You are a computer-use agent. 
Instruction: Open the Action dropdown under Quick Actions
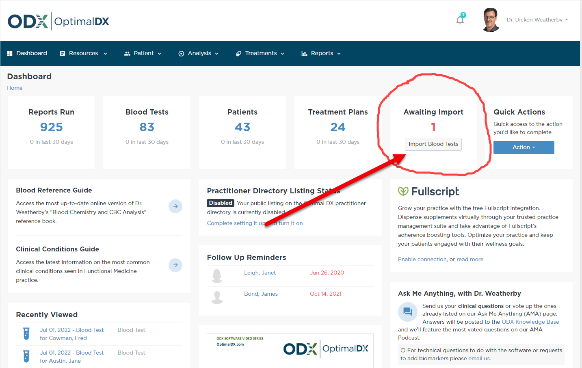[x=524, y=147]
